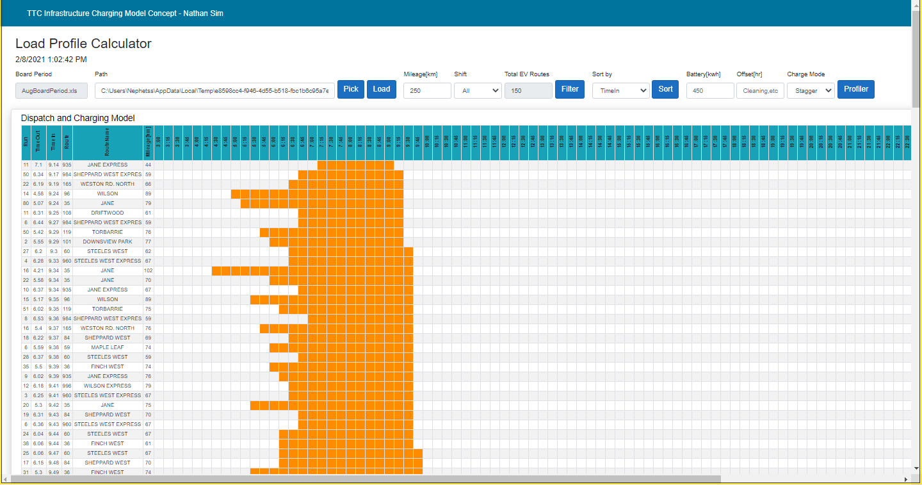
Task: Click the file Path text box
Action: point(214,91)
